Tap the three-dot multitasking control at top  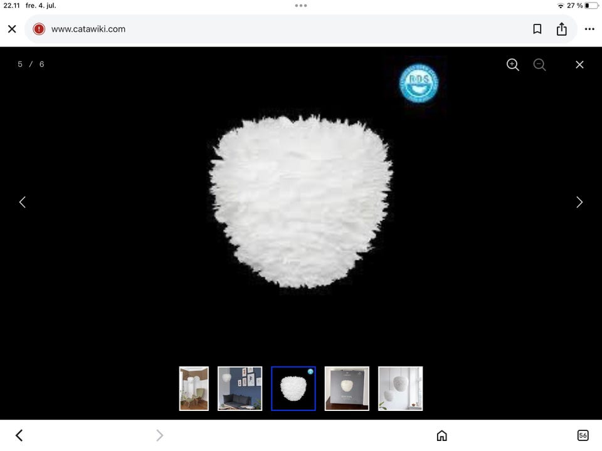point(300,6)
